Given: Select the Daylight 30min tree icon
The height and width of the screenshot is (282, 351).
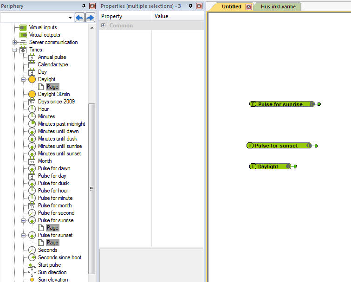Looking at the screenshot, I should (32, 94).
